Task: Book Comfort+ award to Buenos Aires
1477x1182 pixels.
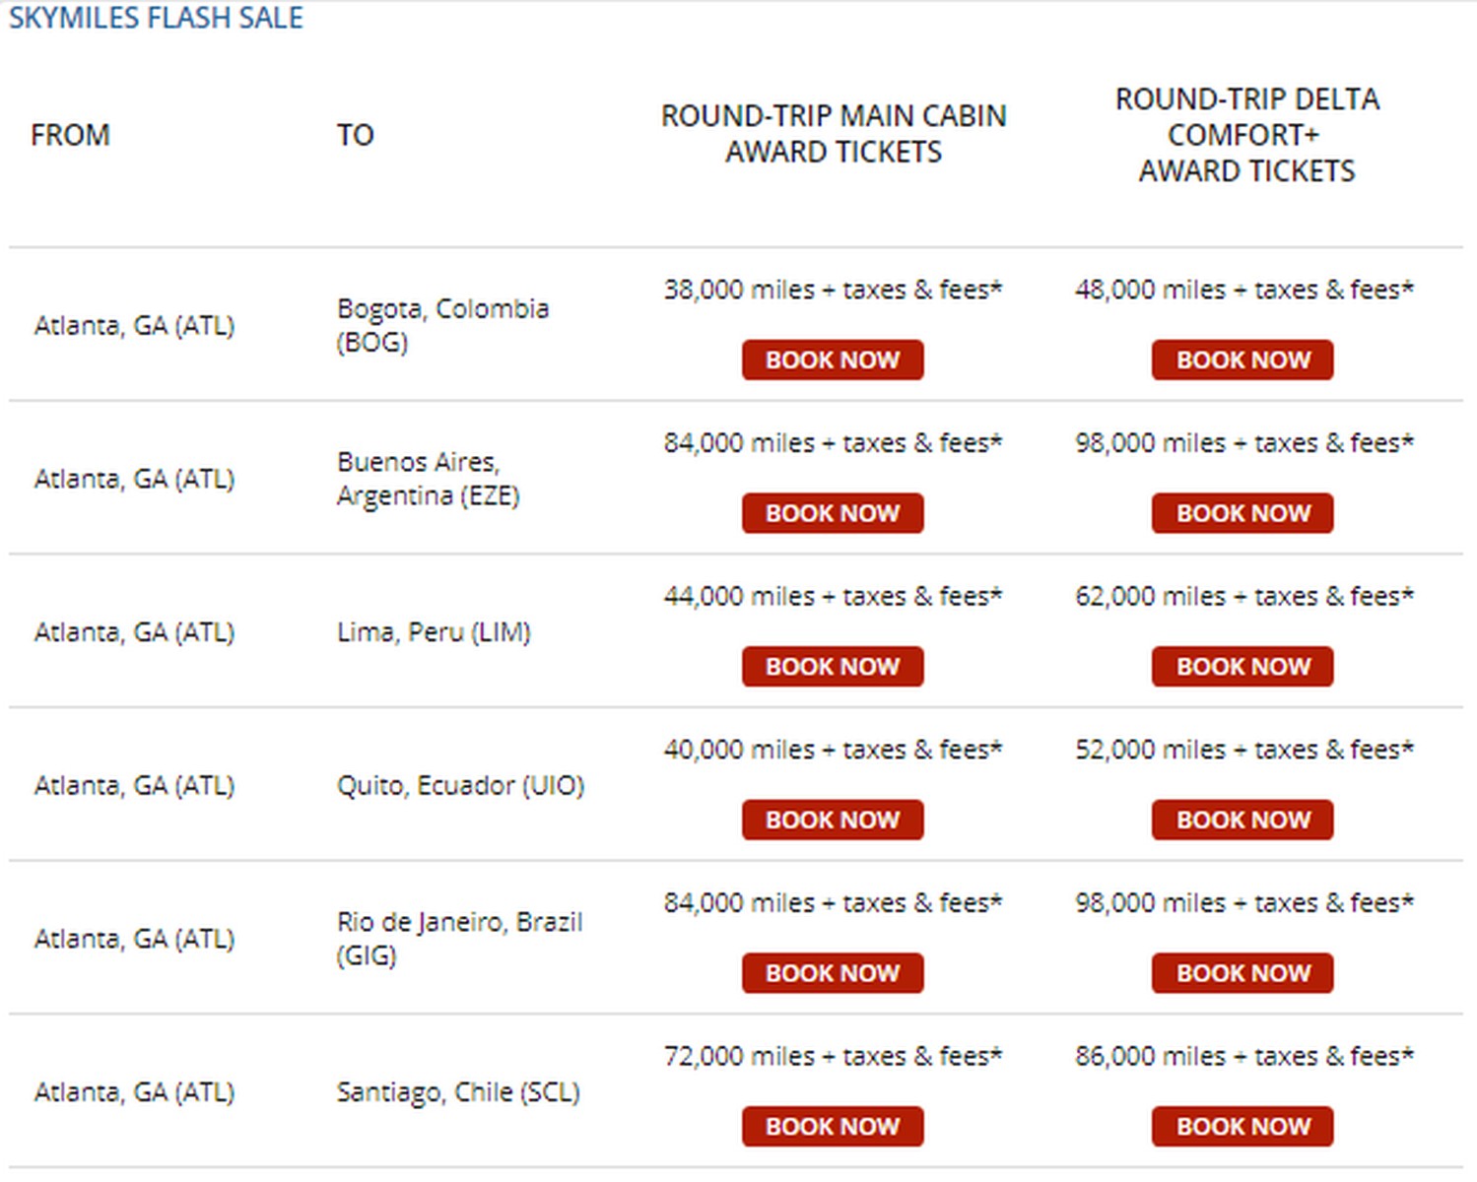Action: tap(1242, 513)
